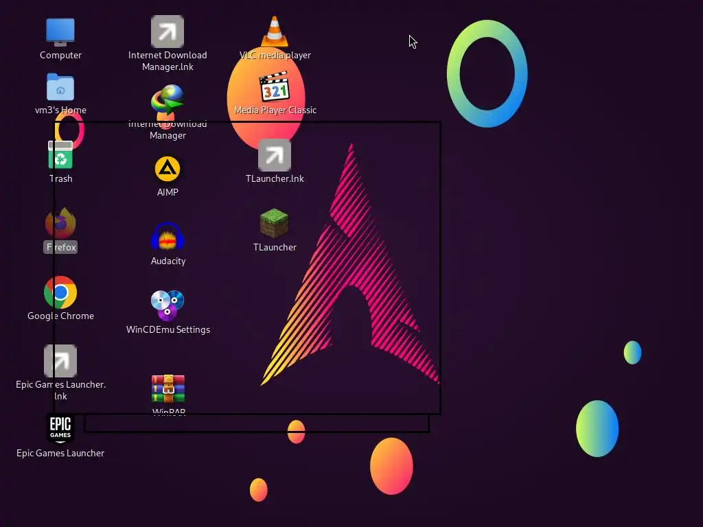This screenshot has height=527, width=703.
Task: Click the "Trash" label text
Action: click(60, 178)
